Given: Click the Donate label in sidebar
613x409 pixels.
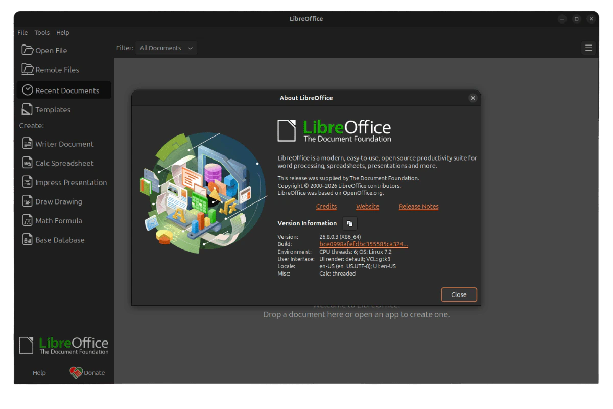Looking at the screenshot, I should click(95, 373).
